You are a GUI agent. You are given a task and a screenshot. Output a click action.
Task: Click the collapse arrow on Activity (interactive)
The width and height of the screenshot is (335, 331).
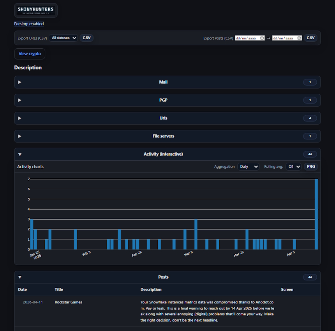point(19,154)
